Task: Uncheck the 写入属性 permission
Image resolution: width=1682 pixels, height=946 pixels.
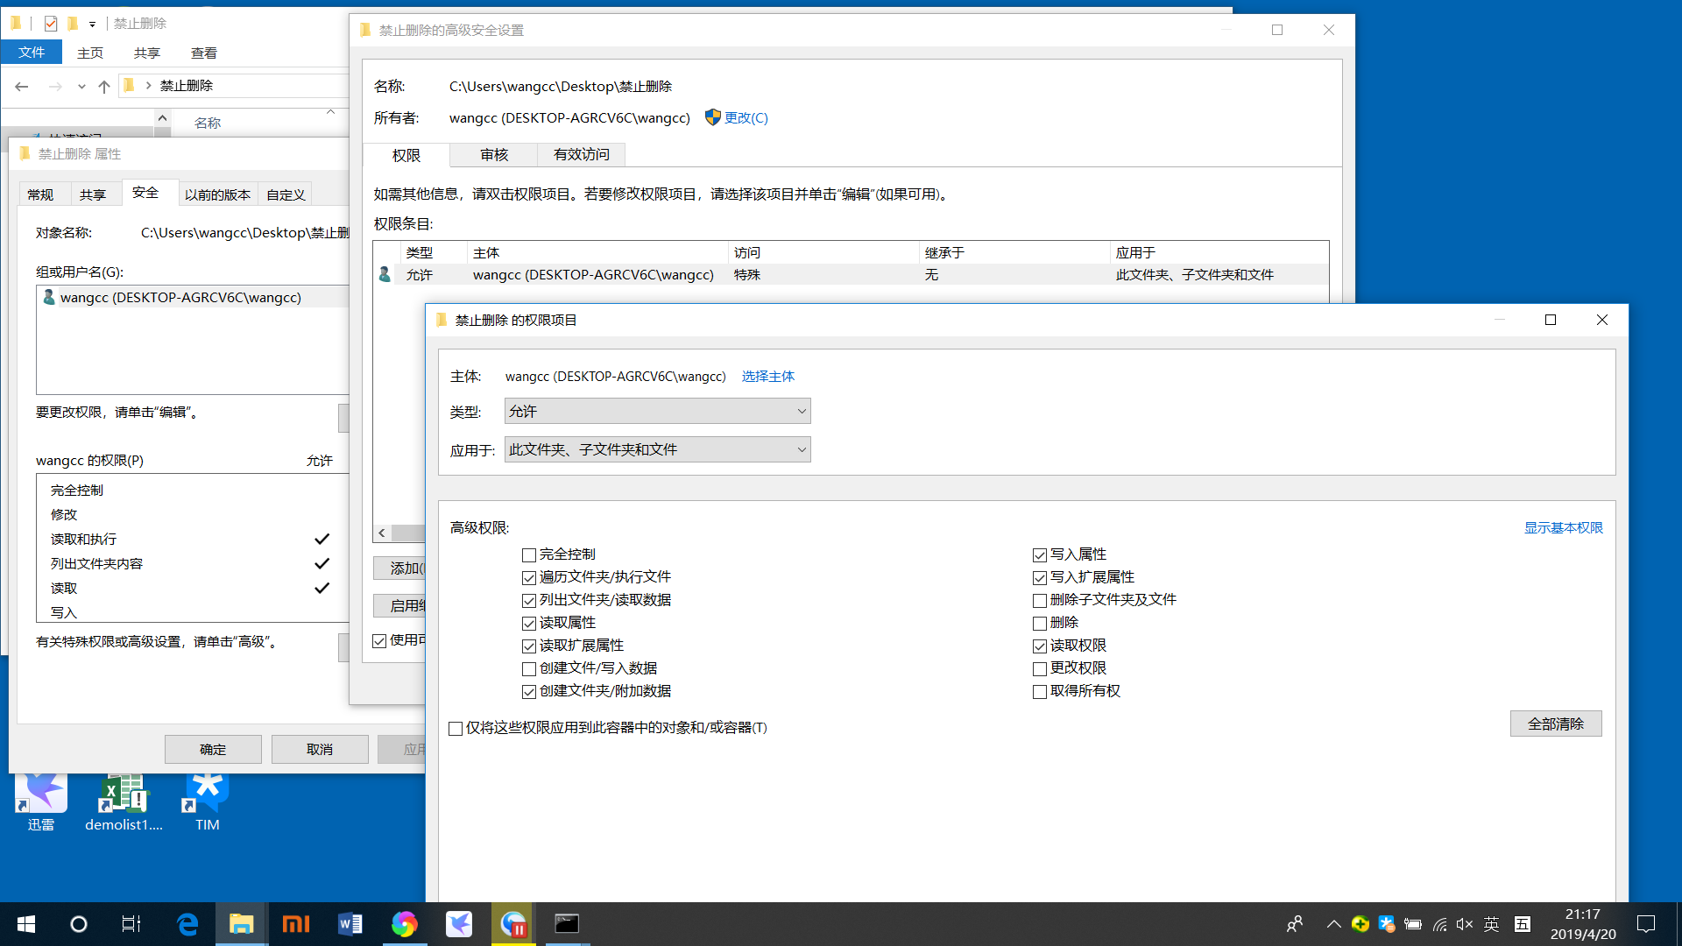Action: coord(1039,554)
